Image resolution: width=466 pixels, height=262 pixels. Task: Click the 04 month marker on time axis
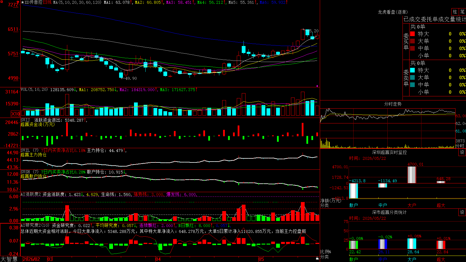coord(158,259)
